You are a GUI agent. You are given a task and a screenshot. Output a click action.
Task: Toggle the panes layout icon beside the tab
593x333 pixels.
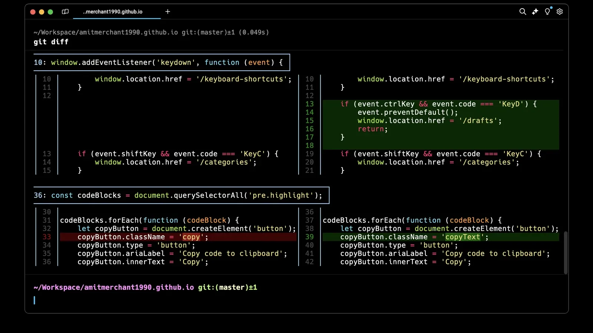point(65,11)
